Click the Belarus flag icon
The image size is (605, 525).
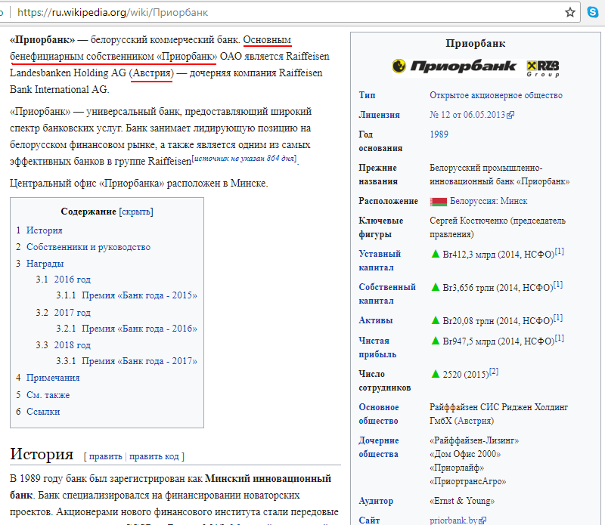[439, 202]
